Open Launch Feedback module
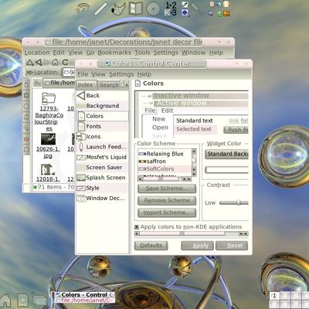 coord(102,147)
